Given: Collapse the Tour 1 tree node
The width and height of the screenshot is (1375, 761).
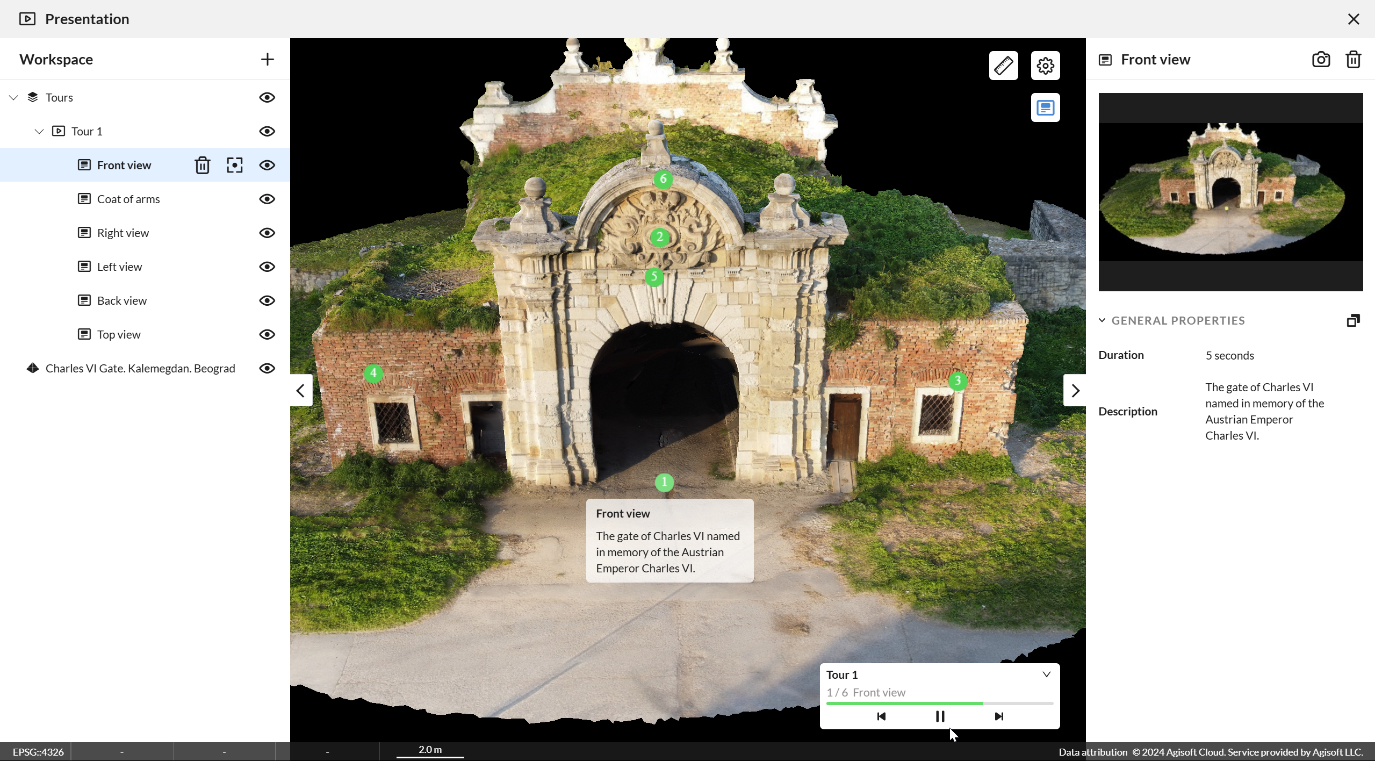Looking at the screenshot, I should [39, 131].
